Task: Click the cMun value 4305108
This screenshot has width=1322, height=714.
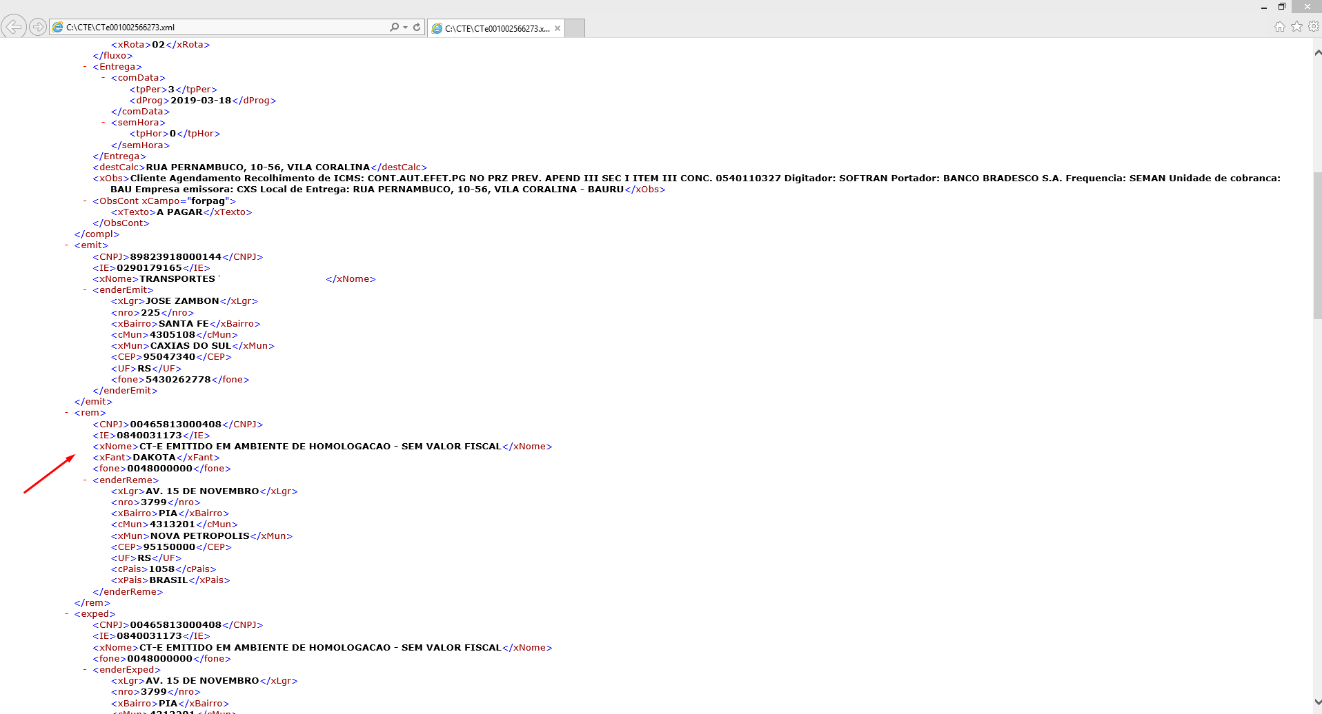Action: pyautogui.click(x=172, y=335)
